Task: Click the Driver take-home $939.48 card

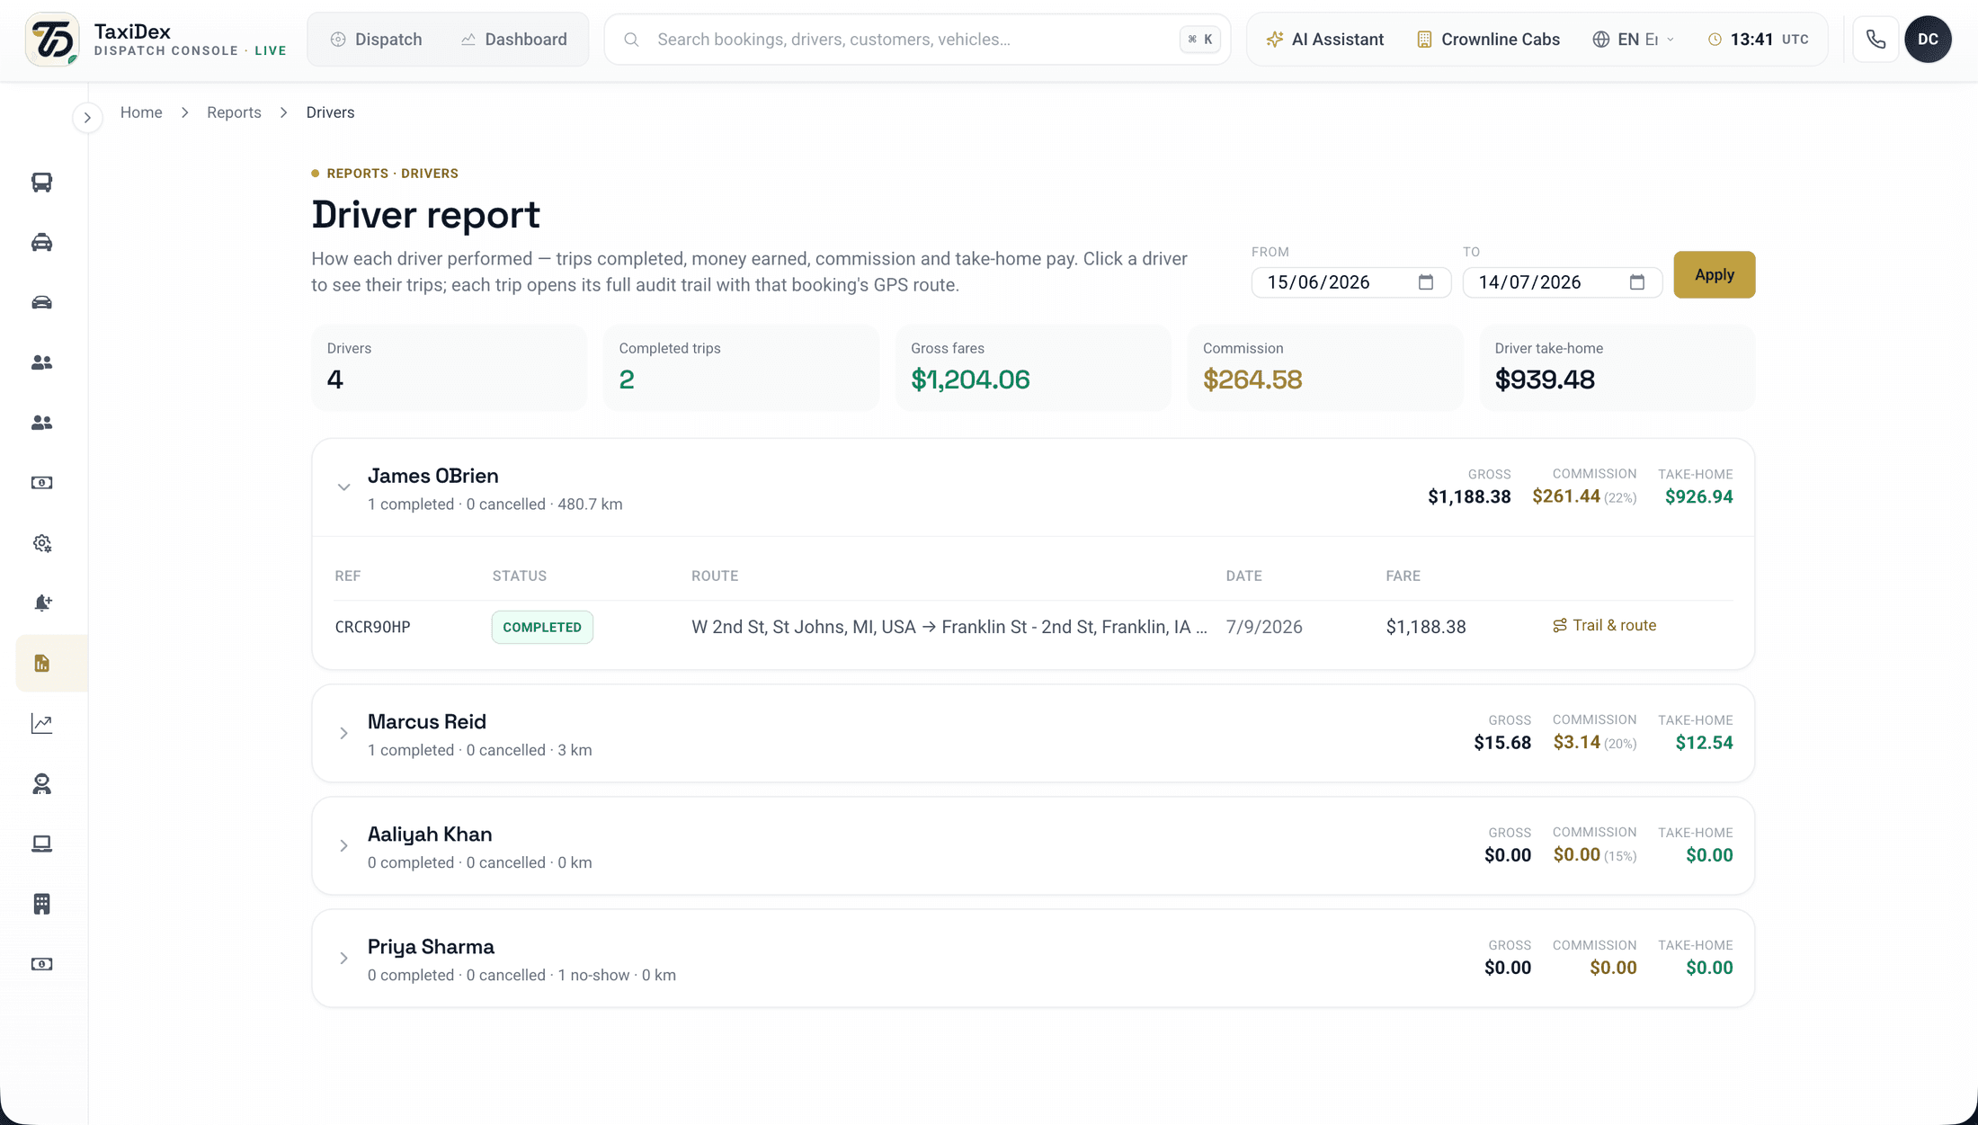Action: click(1617, 369)
